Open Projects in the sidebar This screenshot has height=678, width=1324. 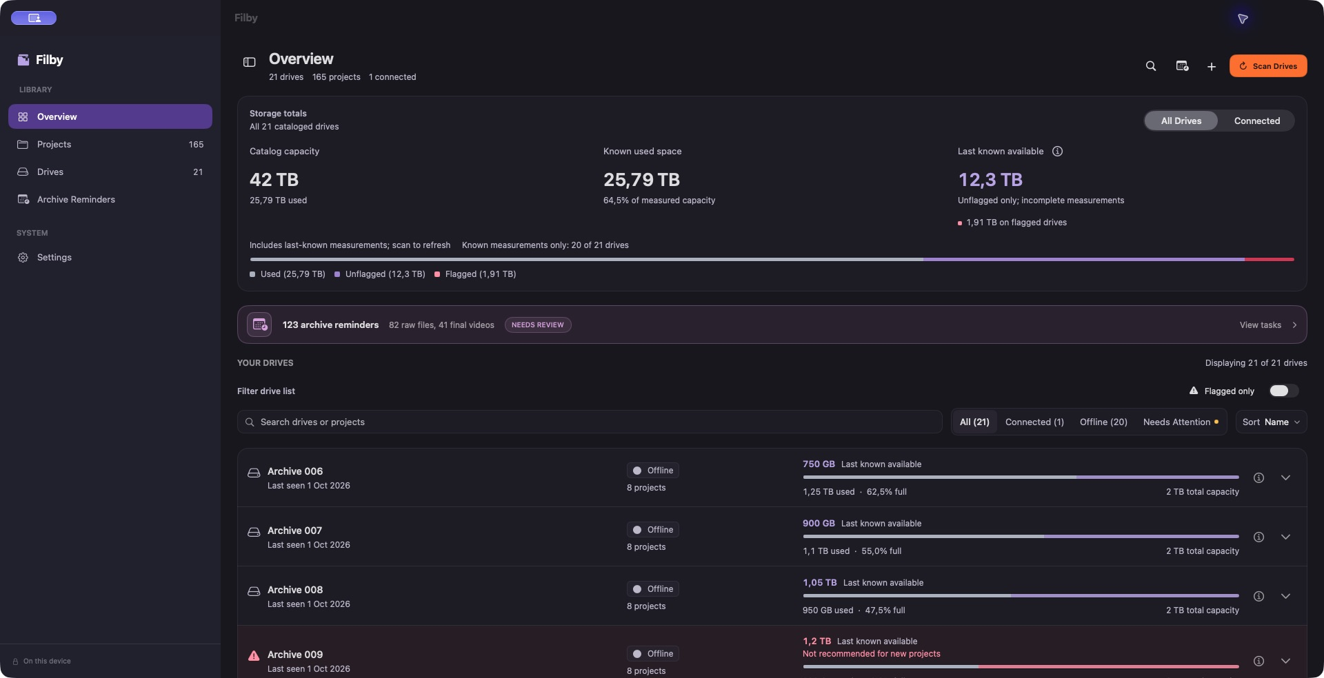(110, 144)
